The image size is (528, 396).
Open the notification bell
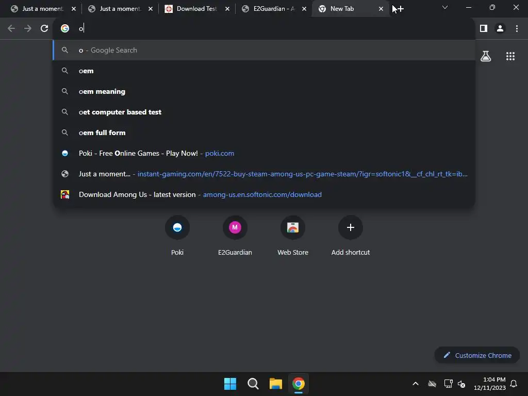pos(514,384)
